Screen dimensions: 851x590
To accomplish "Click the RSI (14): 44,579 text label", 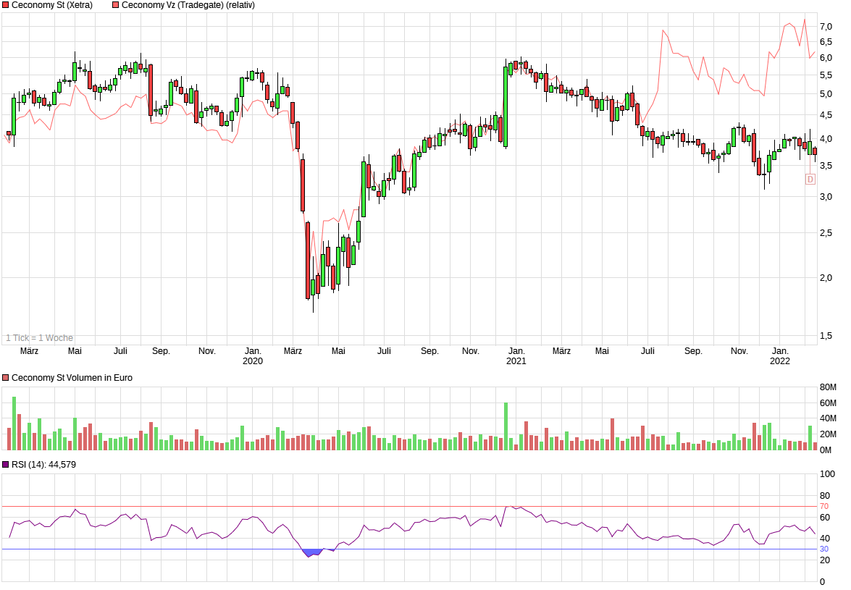I will (x=45, y=464).
